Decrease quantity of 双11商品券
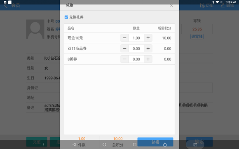Screen dimensions: 239x149 click(x=125, y=49)
